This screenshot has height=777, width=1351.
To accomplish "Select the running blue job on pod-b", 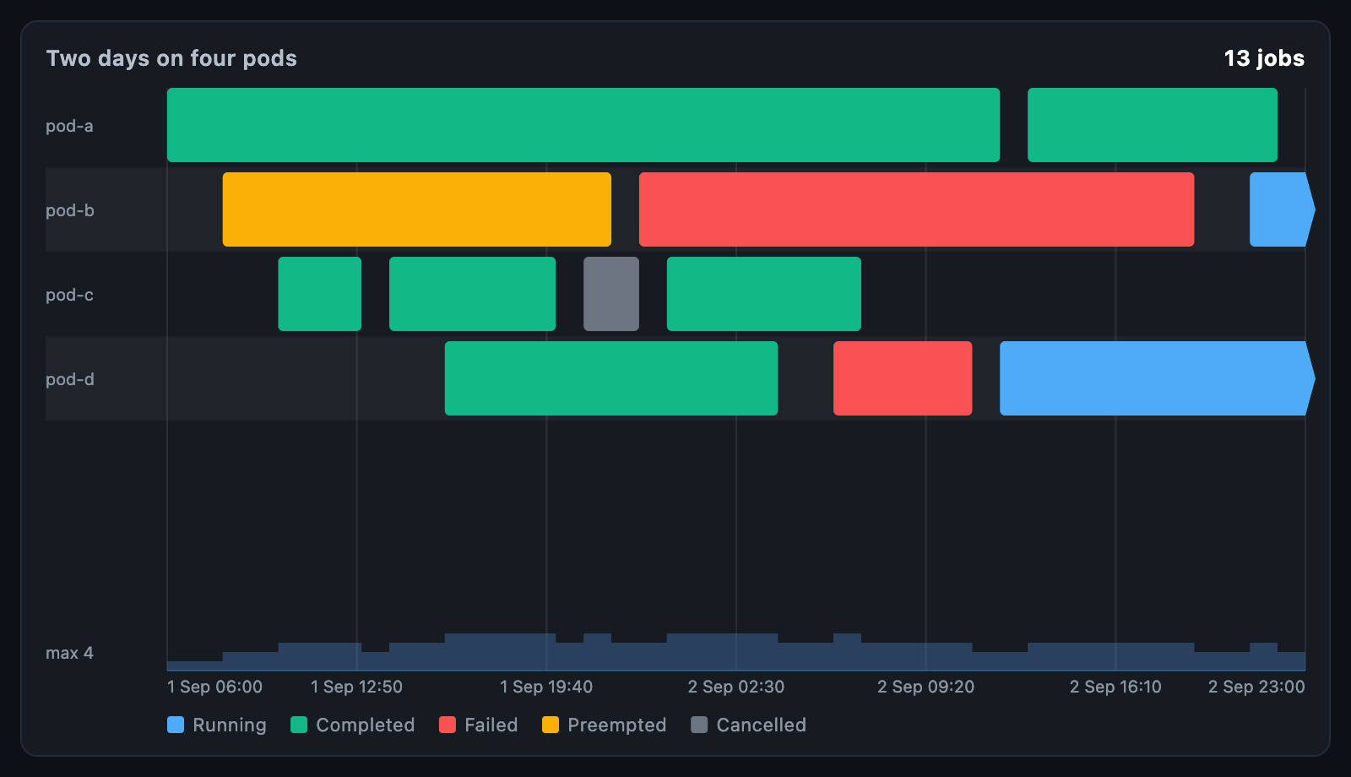I will coord(1282,209).
